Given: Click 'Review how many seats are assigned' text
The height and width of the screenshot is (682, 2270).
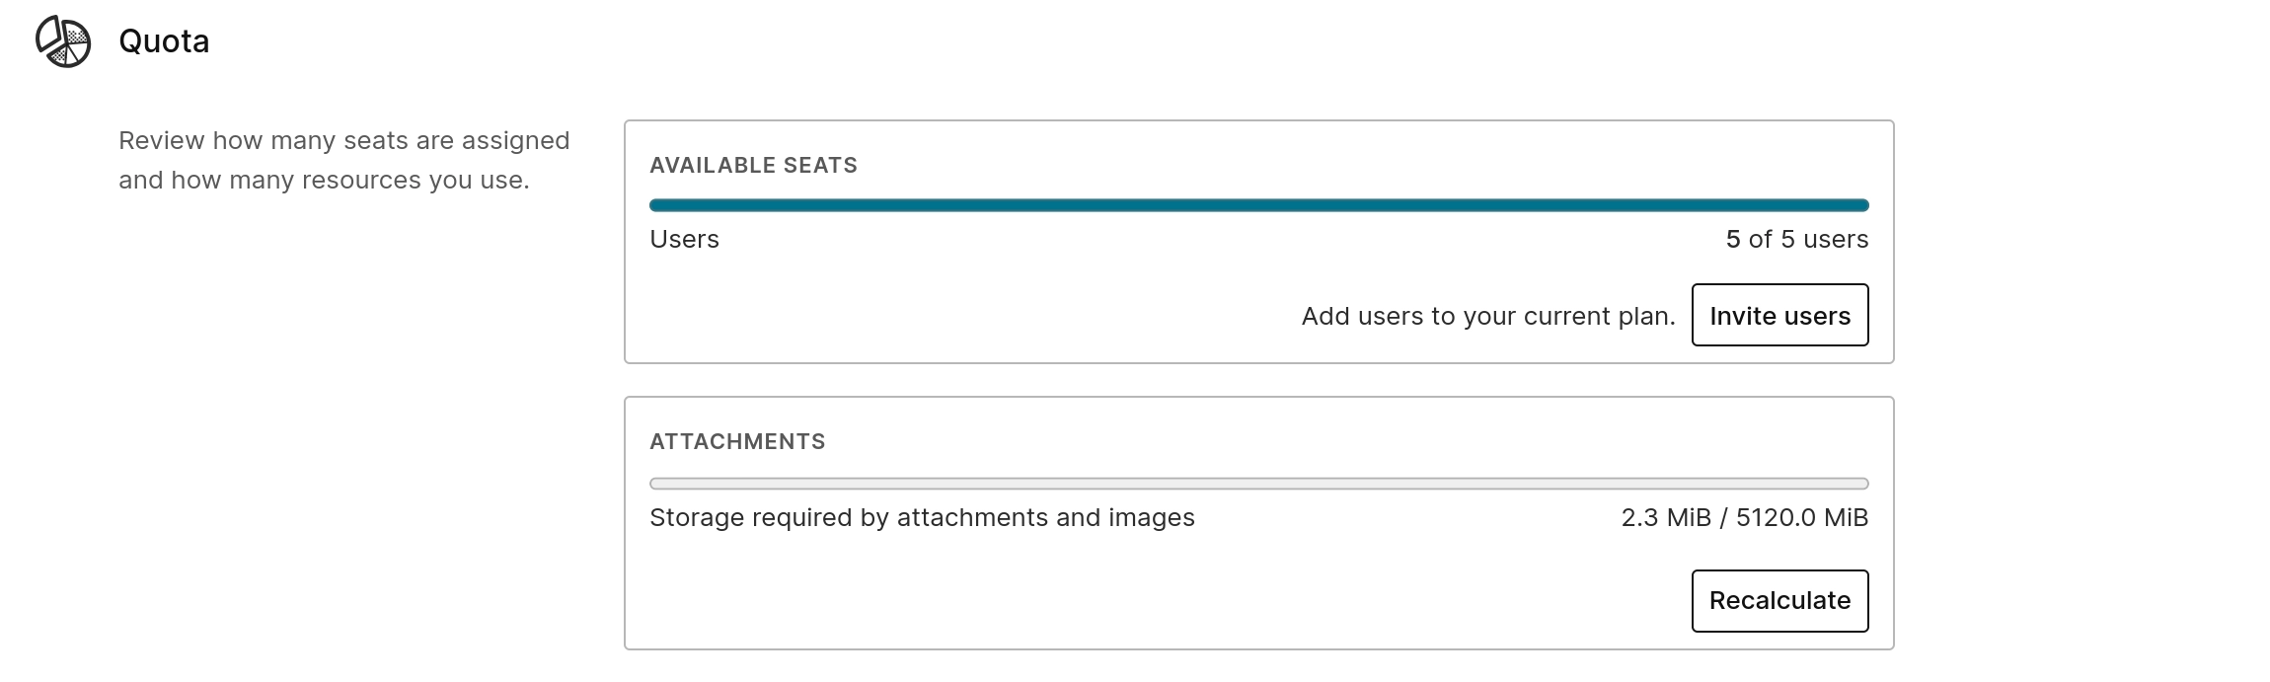Looking at the screenshot, I should [343, 140].
